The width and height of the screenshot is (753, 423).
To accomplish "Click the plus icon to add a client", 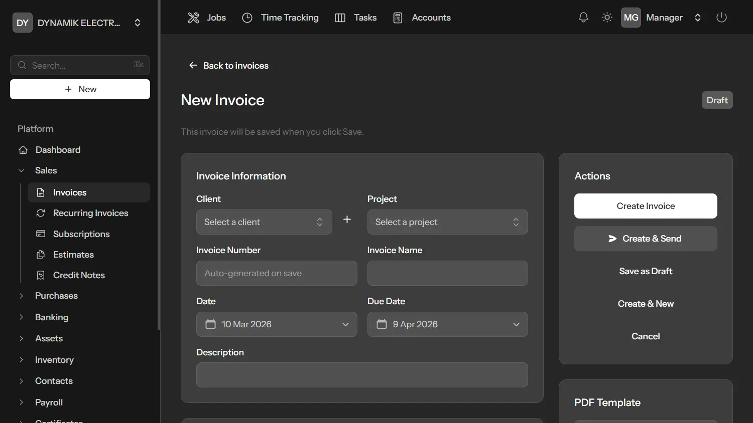I will tap(347, 219).
